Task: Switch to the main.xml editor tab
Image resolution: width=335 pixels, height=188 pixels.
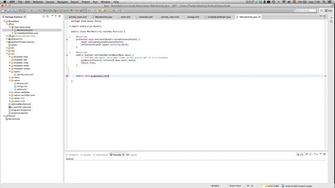Action: [x=126, y=17]
